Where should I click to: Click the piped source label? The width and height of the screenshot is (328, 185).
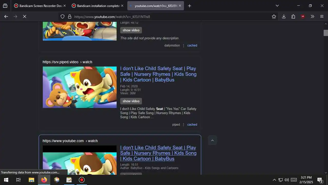point(176,125)
